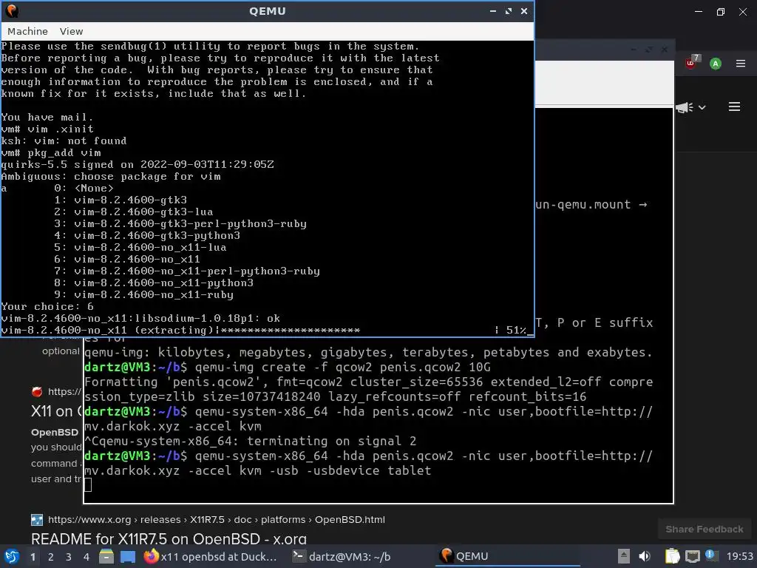Click the 'vim-8.2.4600-no_x11' option 6 line
Viewport: 757px width, 568px height.
coord(127,260)
